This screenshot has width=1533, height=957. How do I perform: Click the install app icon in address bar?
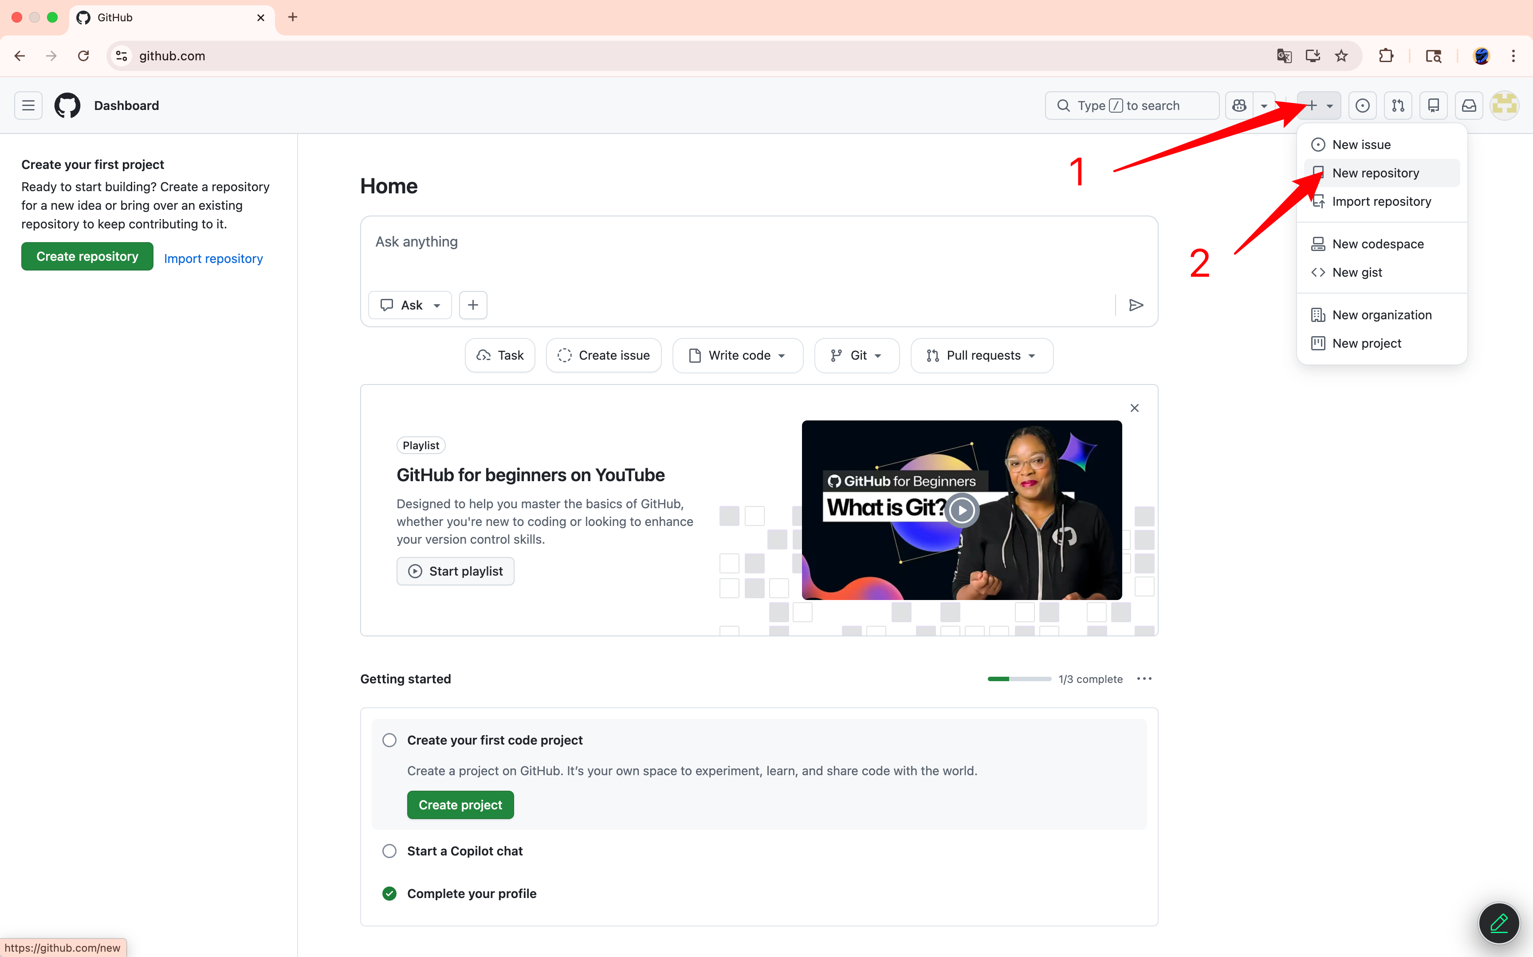coord(1313,56)
